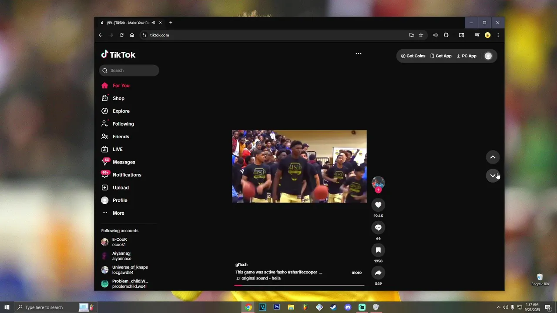This screenshot has height=313, width=557.
Task: Open Photoshop from the taskbar
Action: coord(276,307)
